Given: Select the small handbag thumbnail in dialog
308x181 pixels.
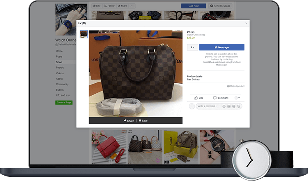Looking at the screenshot, I should click(84, 34).
